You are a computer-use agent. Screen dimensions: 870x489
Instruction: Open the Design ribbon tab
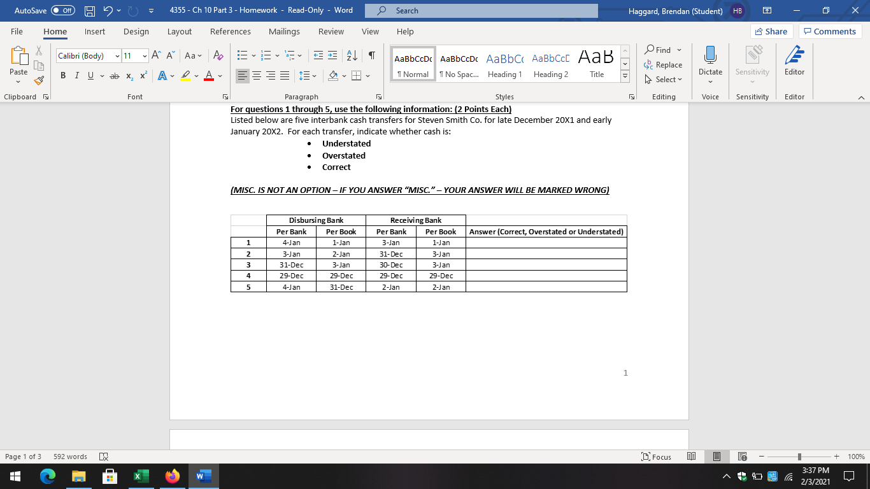coord(136,31)
